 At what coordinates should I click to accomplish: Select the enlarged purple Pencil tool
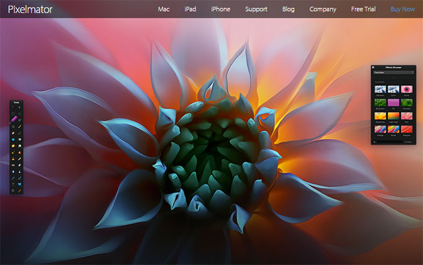14,119
